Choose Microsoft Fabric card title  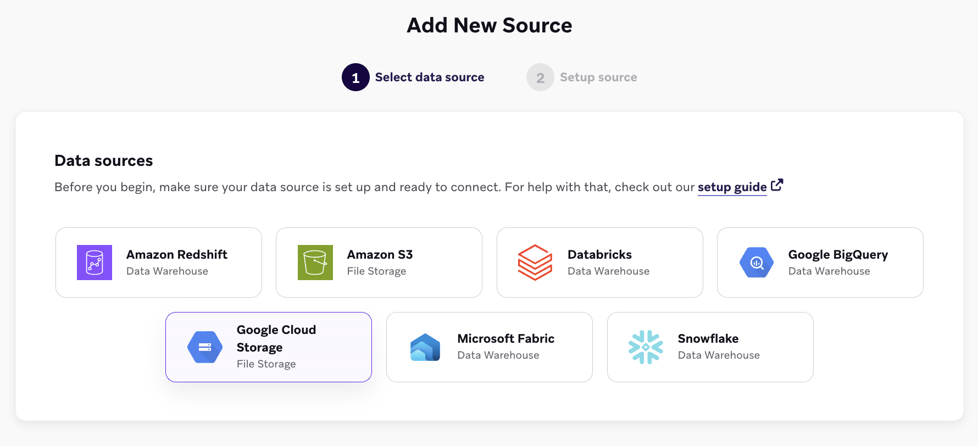[x=506, y=338]
